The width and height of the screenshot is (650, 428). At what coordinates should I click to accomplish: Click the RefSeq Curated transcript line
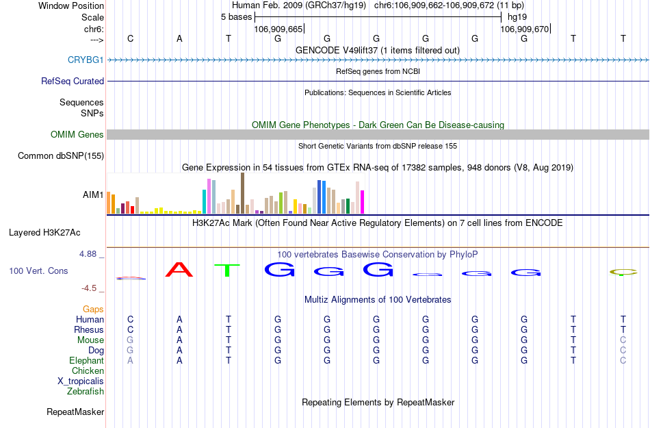click(x=378, y=81)
